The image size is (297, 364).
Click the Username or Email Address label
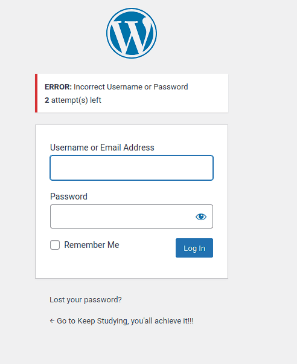(x=102, y=148)
